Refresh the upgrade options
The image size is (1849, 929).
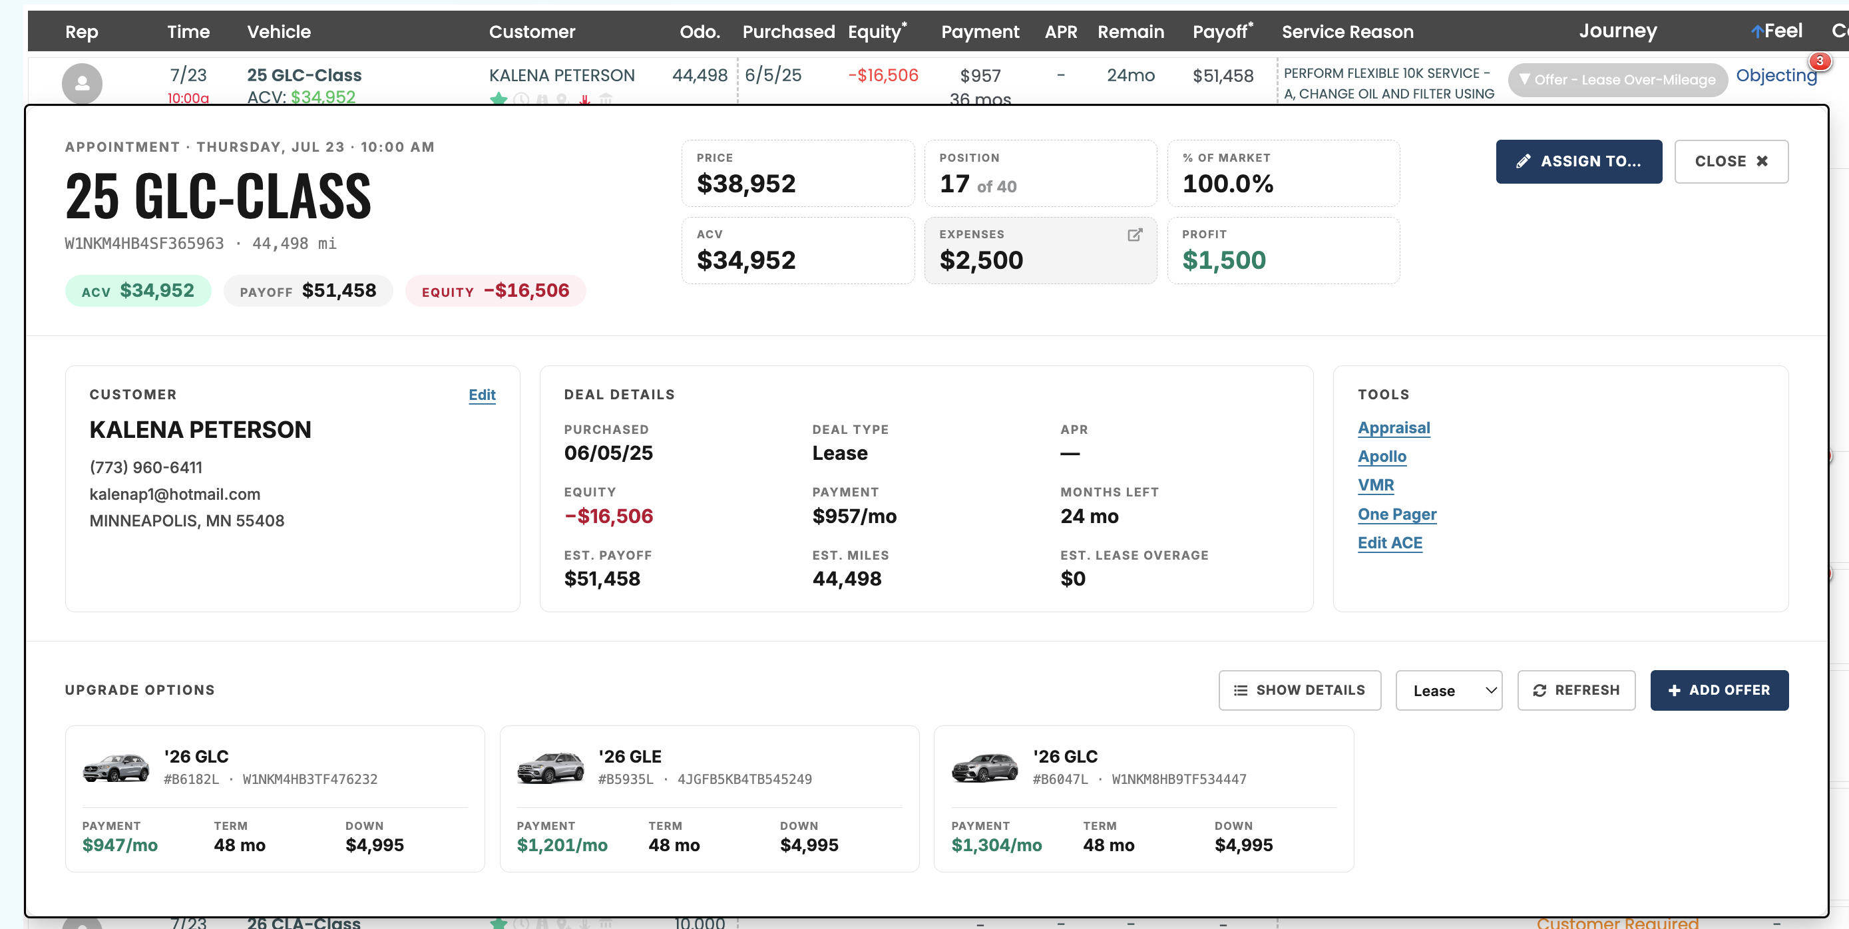[x=1575, y=690]
